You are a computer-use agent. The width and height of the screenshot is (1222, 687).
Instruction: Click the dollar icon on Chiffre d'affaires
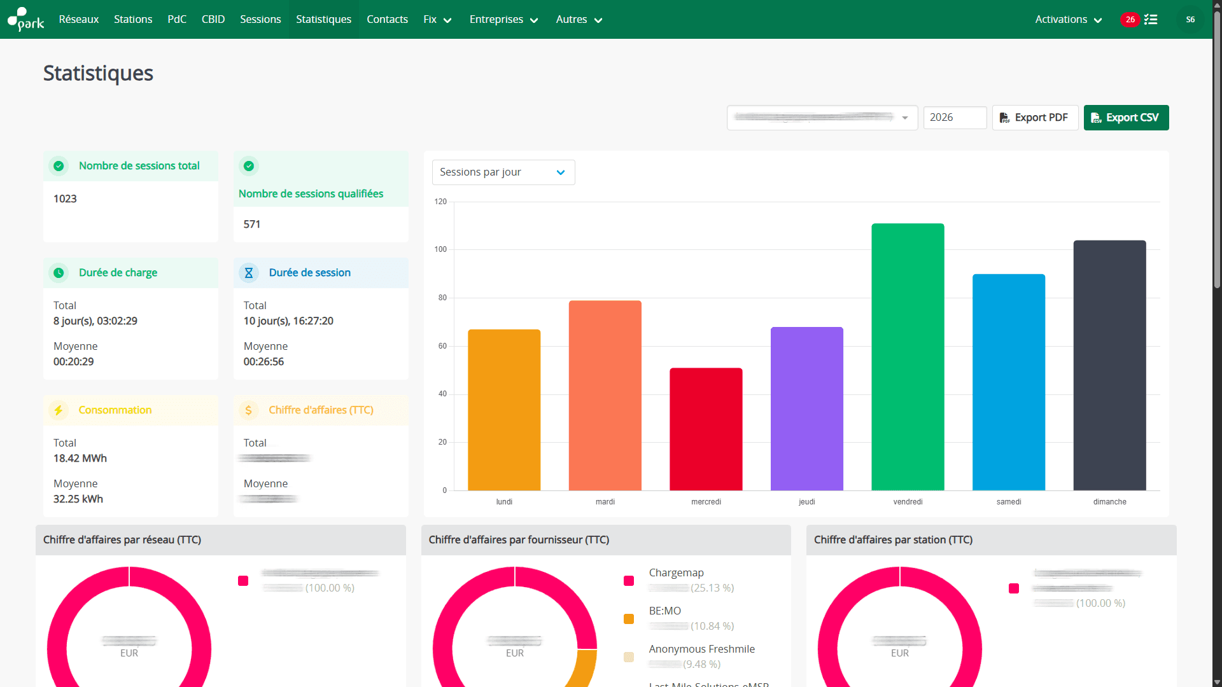tap(249, 410)
